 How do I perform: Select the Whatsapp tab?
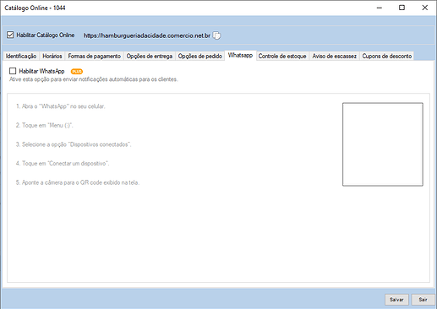tap(240, 56)
